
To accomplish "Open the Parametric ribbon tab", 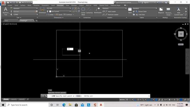I will click(x=45, y=5).
